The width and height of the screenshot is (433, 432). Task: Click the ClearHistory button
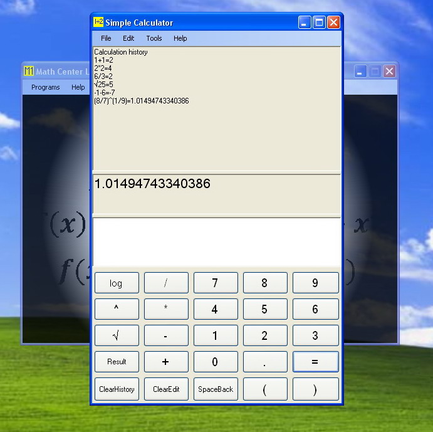pyautogui.click(x=117, y=389)
